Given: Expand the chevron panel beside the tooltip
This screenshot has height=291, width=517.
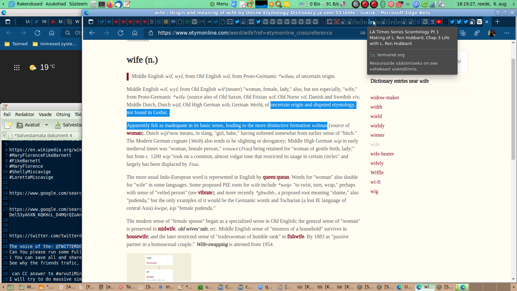Looking at the screenshot, I should pyautogui.click(x=459, y=61).
